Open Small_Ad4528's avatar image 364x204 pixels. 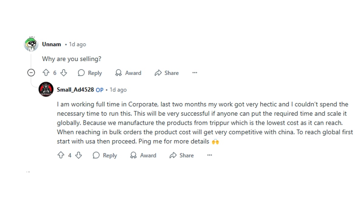(x=46, y=90)
